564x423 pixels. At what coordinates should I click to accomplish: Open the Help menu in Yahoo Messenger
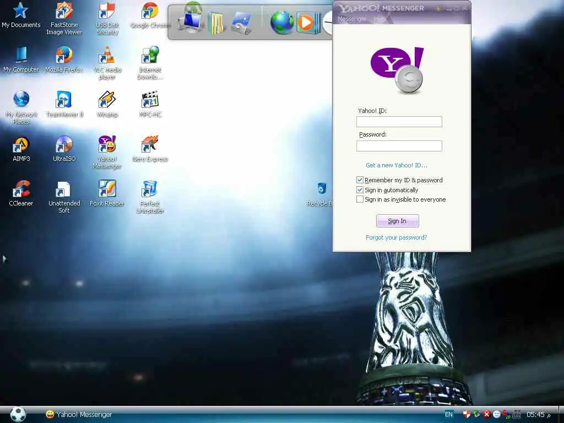(x=379, y=19)
